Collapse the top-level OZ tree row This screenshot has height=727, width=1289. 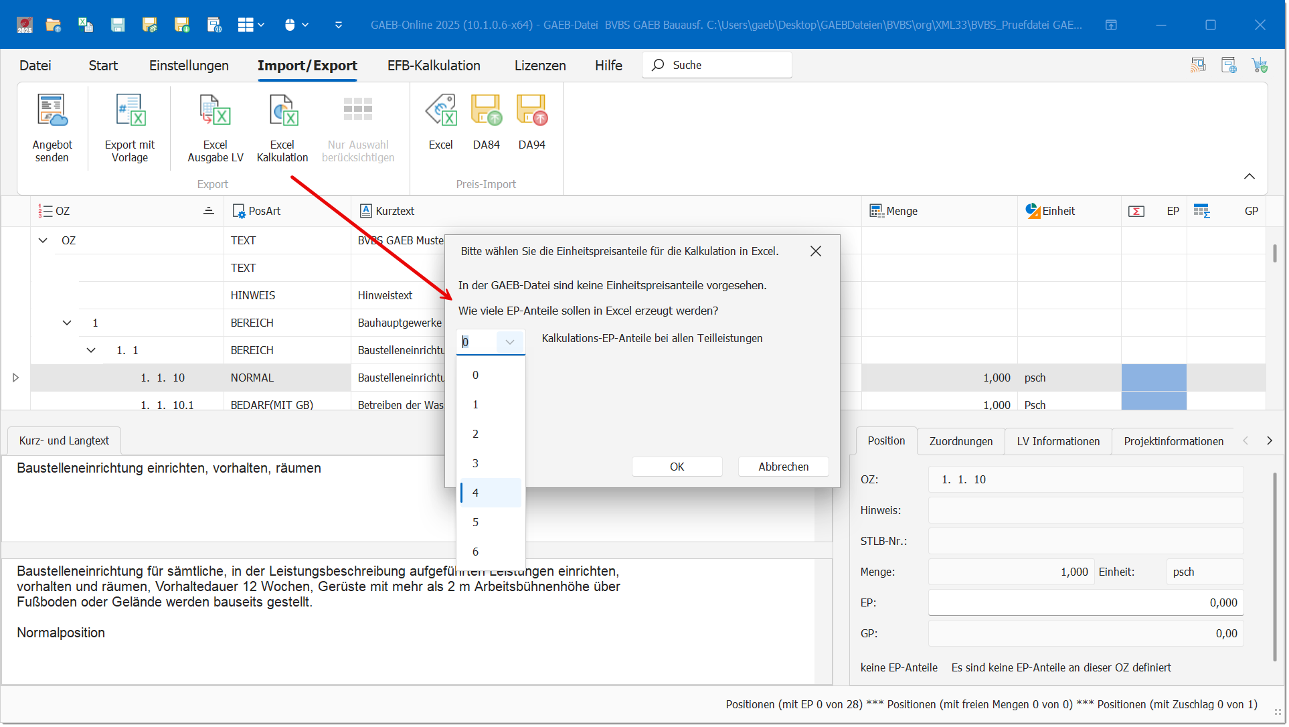click(43, 240)
